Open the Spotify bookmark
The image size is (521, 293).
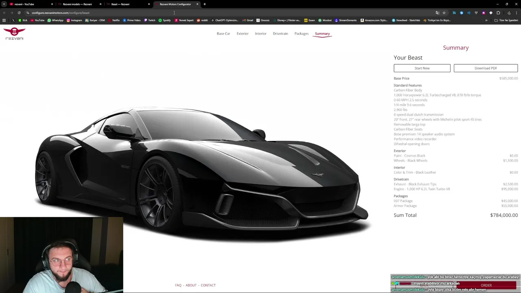coord(164,20)
